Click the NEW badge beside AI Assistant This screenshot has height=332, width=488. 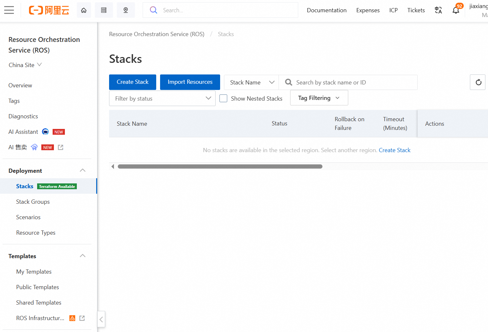click(x=59, y=132)
